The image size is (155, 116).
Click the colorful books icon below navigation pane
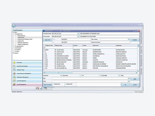tap(38, 88)
